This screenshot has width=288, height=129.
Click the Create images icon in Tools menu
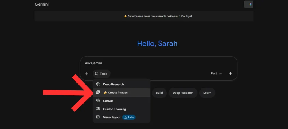(98, 92)
